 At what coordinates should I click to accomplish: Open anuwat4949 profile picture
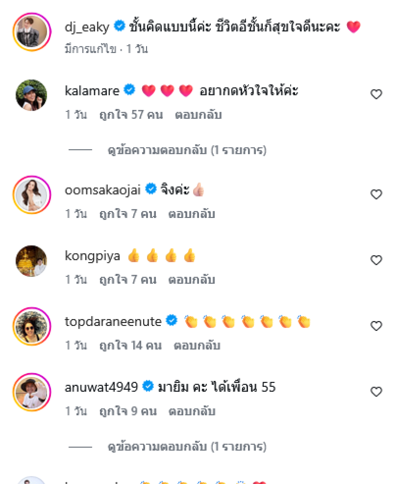pyautogui.click(x=32, y=392)
